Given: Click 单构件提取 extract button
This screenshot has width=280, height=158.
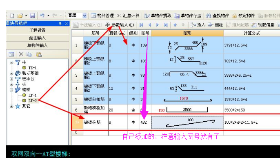Looking at the screenshot, I should (158, 16).
